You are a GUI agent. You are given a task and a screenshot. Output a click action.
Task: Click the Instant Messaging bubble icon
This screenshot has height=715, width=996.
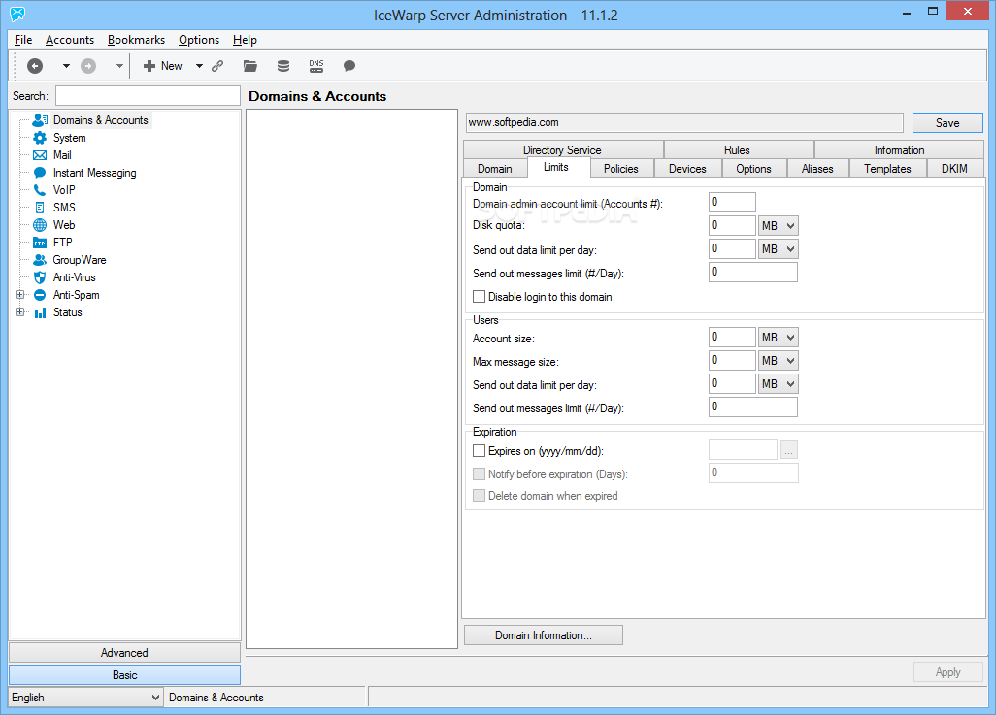[x=40, y=172]
